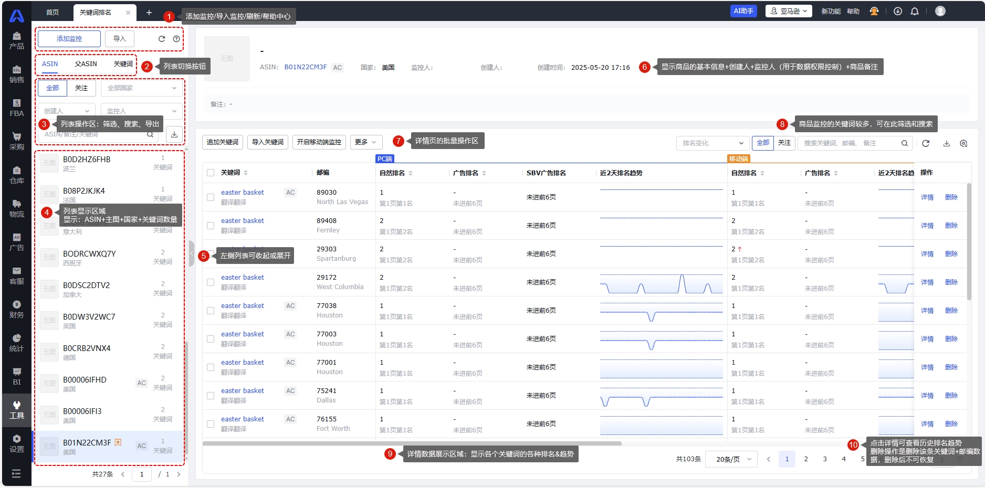Viewport: 985px width, 488px height.
Task: Open the 排名变化 filter dropdown
Action: (713, 143)
